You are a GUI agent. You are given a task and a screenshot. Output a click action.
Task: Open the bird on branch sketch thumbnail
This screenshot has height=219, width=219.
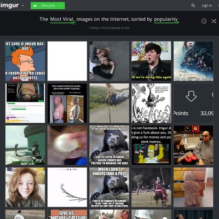67,187
